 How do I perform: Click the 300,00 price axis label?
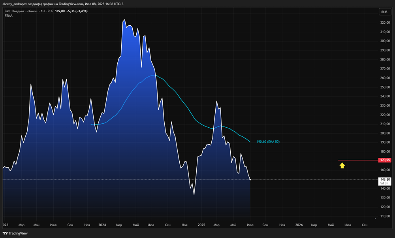[385, 41]
